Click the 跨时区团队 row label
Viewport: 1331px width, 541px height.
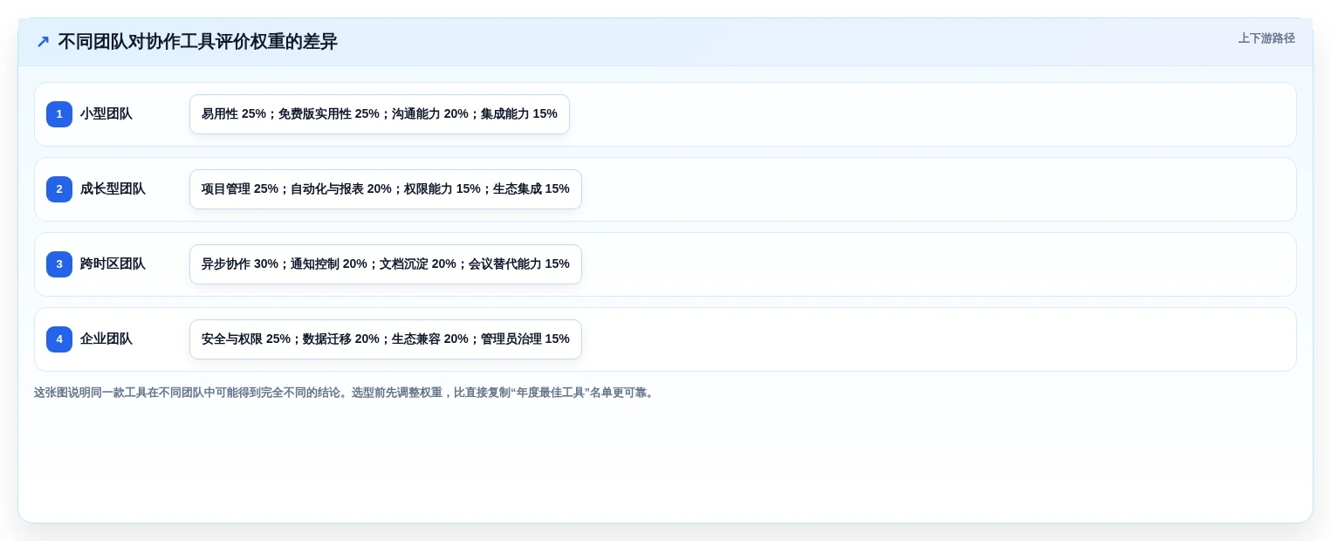click(113, 264)
